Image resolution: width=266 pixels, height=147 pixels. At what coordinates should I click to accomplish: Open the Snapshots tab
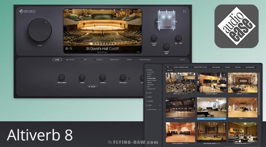pos(114,60)
